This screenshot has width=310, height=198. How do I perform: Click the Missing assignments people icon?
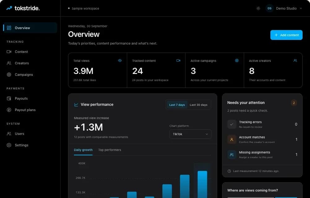232,155
